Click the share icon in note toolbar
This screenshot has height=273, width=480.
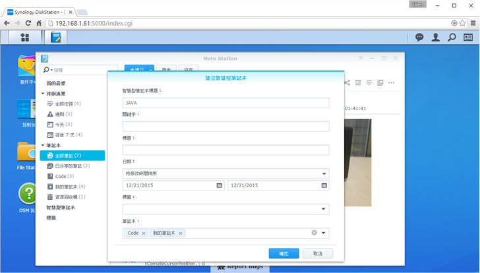click(x=347, y=82)
